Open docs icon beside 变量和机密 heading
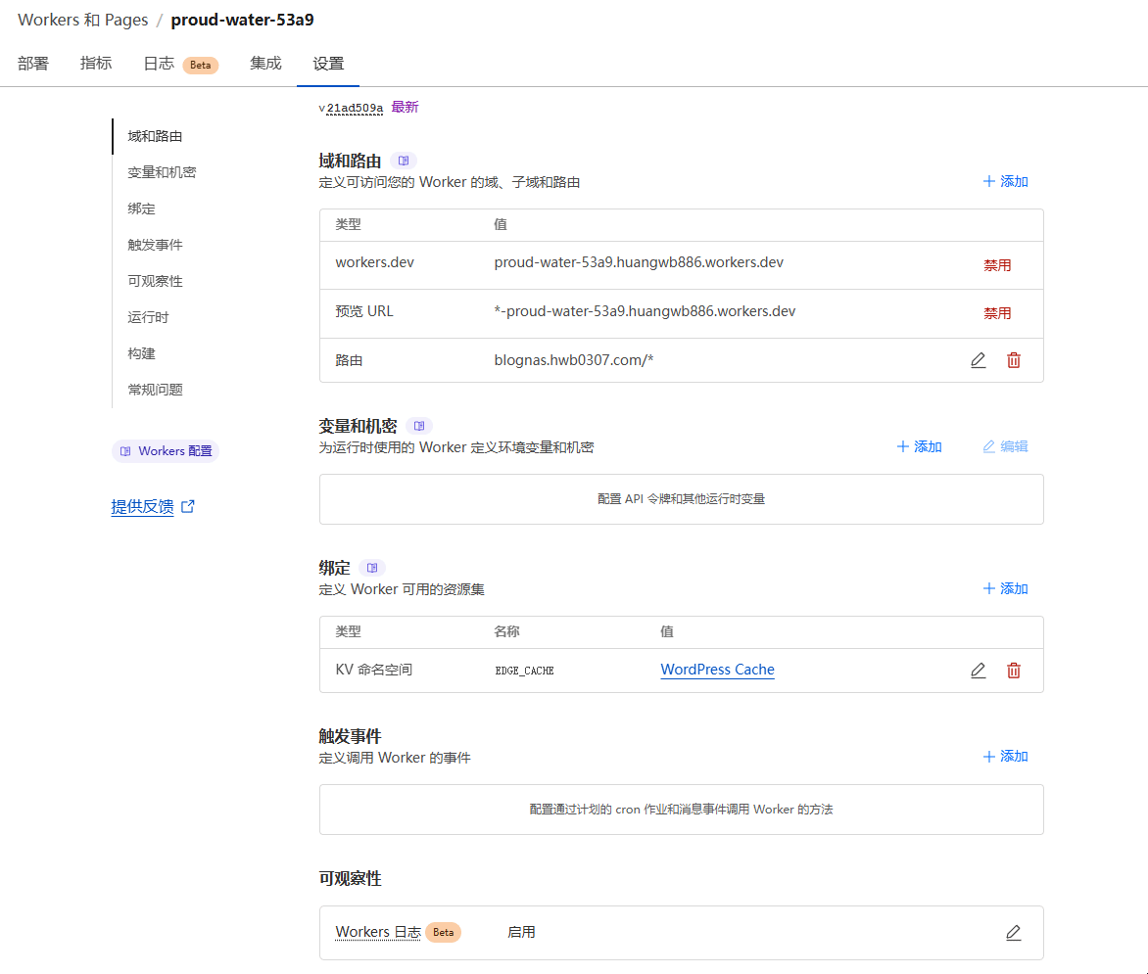The image size is (1148, 974). pos(418,426)
